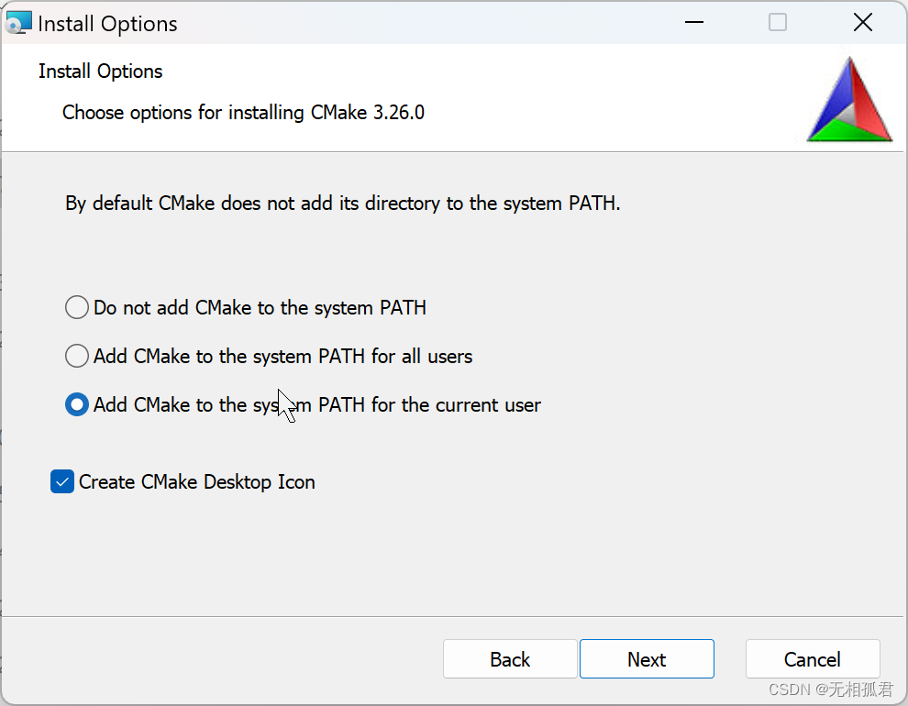This screenshot has width=908, height=706.
Task: Click the 'Do not add CMake to the system PATH' label text
Action: point(260,308)
